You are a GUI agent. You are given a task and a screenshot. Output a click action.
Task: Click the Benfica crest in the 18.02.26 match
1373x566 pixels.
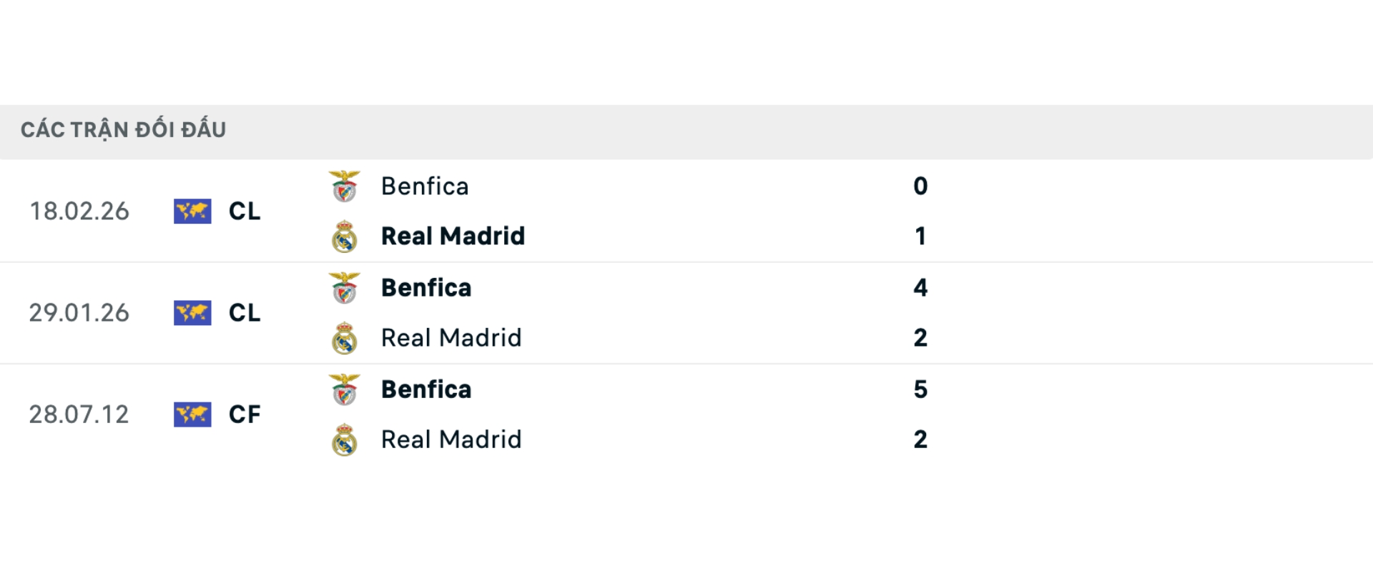tap(344, 186)
